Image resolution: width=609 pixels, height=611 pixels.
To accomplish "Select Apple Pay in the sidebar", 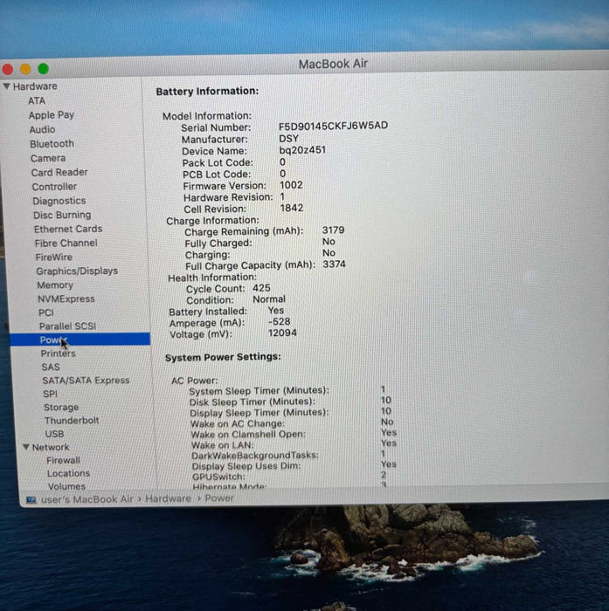I will coord(51,115).
